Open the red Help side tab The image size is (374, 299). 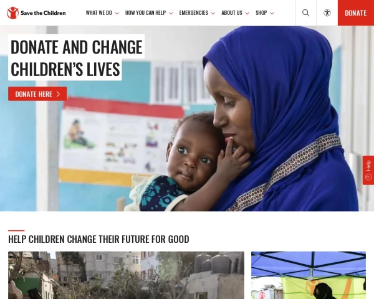(368, 170)
